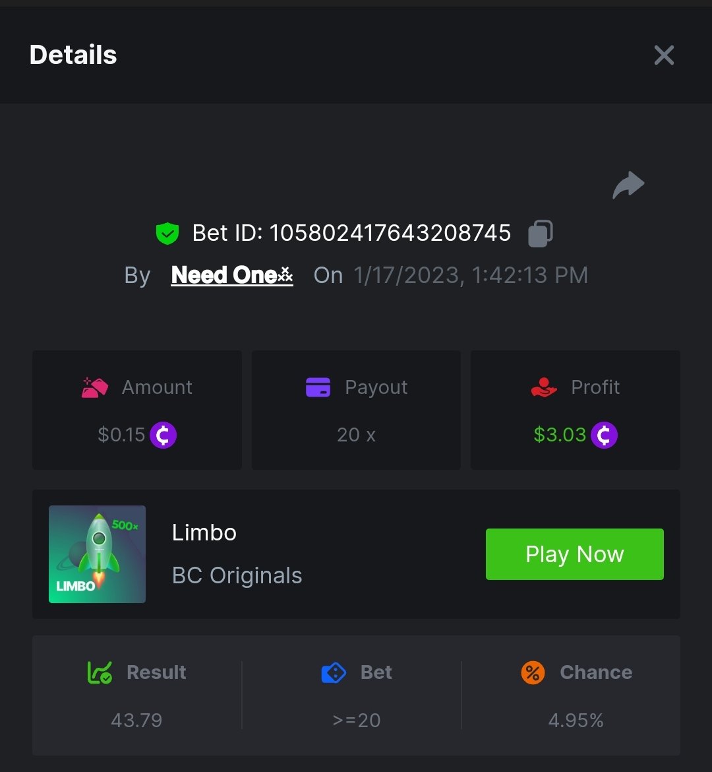Click the green verified shield icon
Viewport: 712px width, 772px height.
[167, 234]
